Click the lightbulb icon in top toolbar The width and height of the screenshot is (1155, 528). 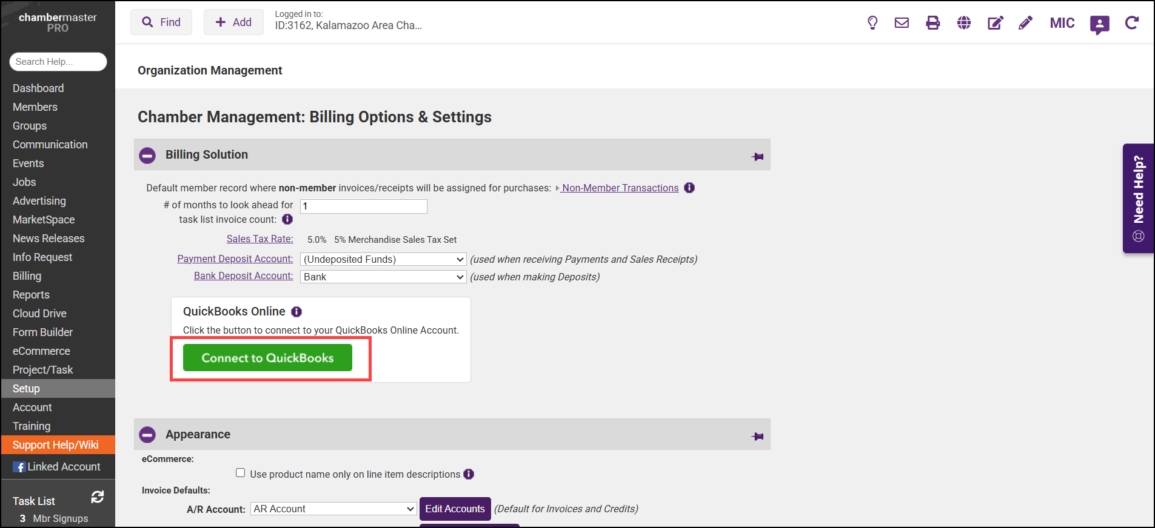tap(872, 23)
